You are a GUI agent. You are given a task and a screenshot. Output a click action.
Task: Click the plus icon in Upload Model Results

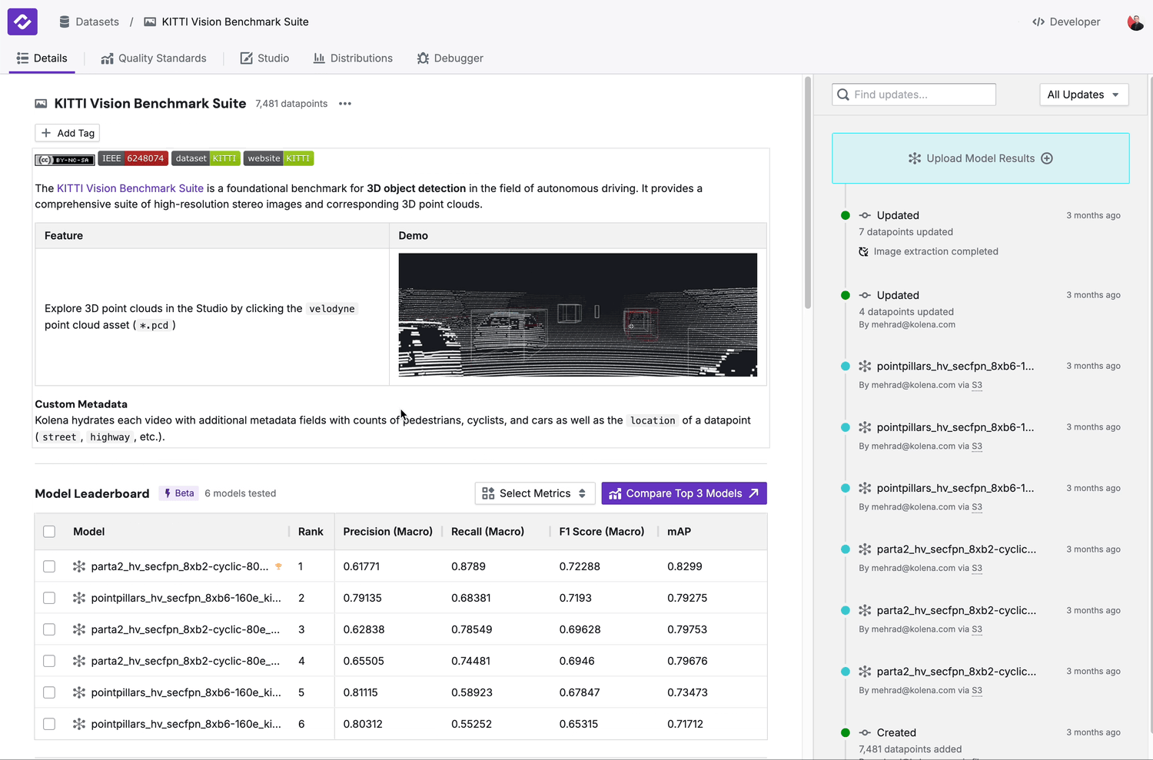pos(1047,158)
